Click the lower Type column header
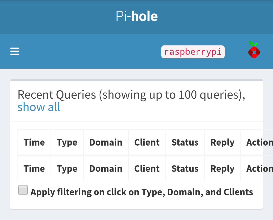 point(67,168)
